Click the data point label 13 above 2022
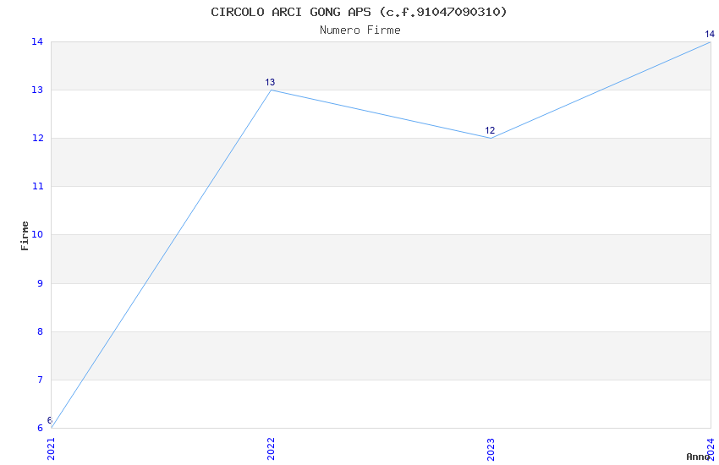Screen dimensions: 719x465 tap(270, 83)
